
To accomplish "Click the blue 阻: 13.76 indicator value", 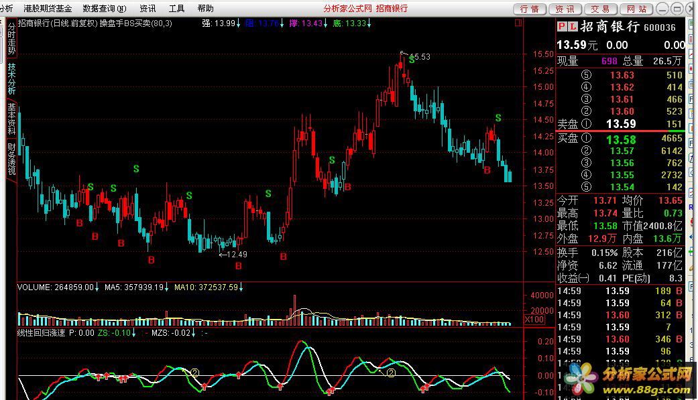I will tap(264, 23).
